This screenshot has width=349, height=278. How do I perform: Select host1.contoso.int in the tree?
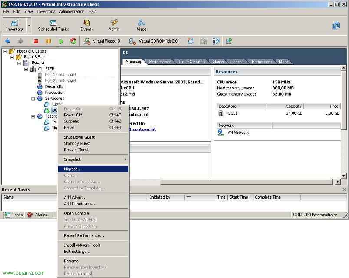60,75
